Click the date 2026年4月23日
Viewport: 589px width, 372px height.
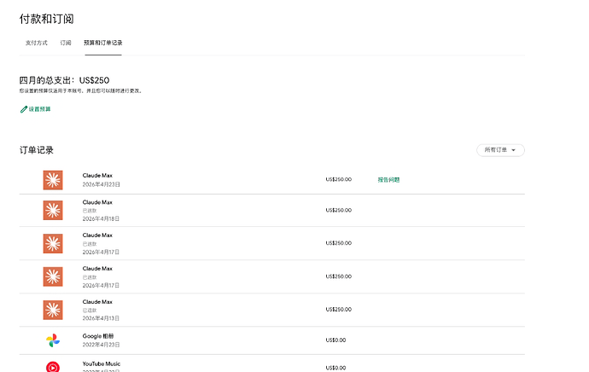(102, 184)
